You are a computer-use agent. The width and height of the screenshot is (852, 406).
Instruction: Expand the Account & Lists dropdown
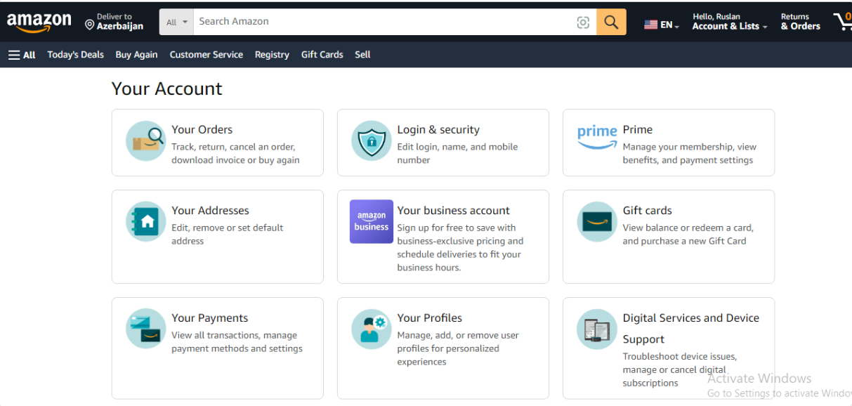pos(730,22)
